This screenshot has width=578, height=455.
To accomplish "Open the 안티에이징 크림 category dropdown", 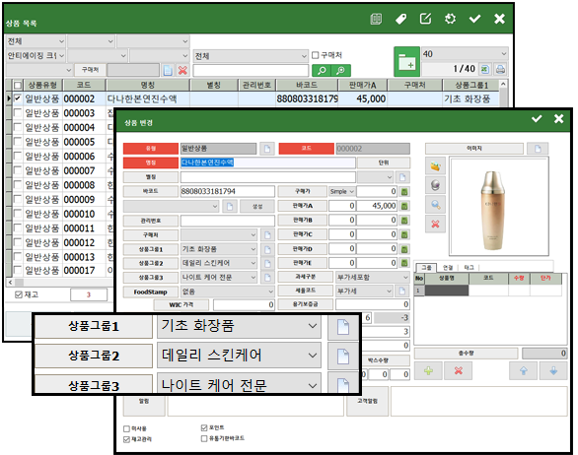I will (36, 55).
